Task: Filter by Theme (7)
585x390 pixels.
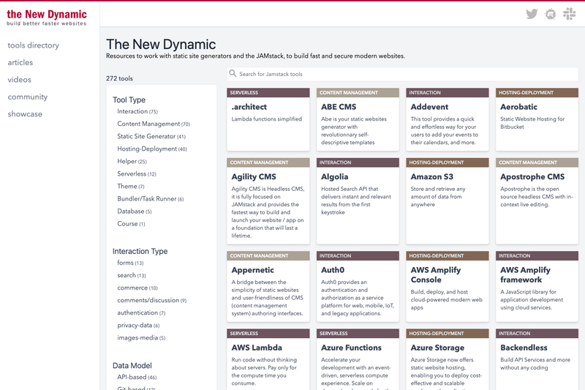Action: 131,187
